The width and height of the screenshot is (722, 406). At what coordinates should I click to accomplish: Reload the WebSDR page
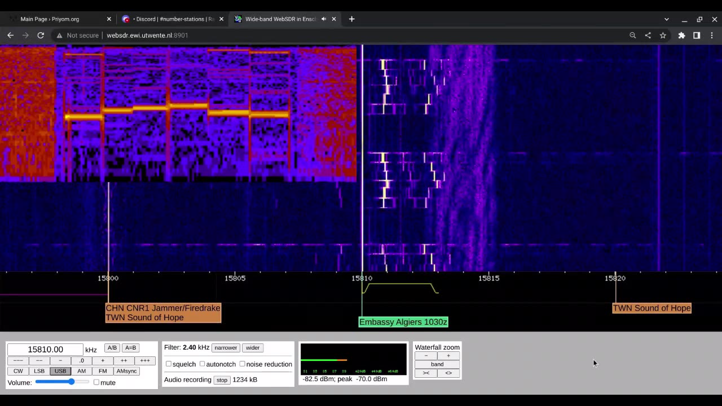tap(41, 35)
